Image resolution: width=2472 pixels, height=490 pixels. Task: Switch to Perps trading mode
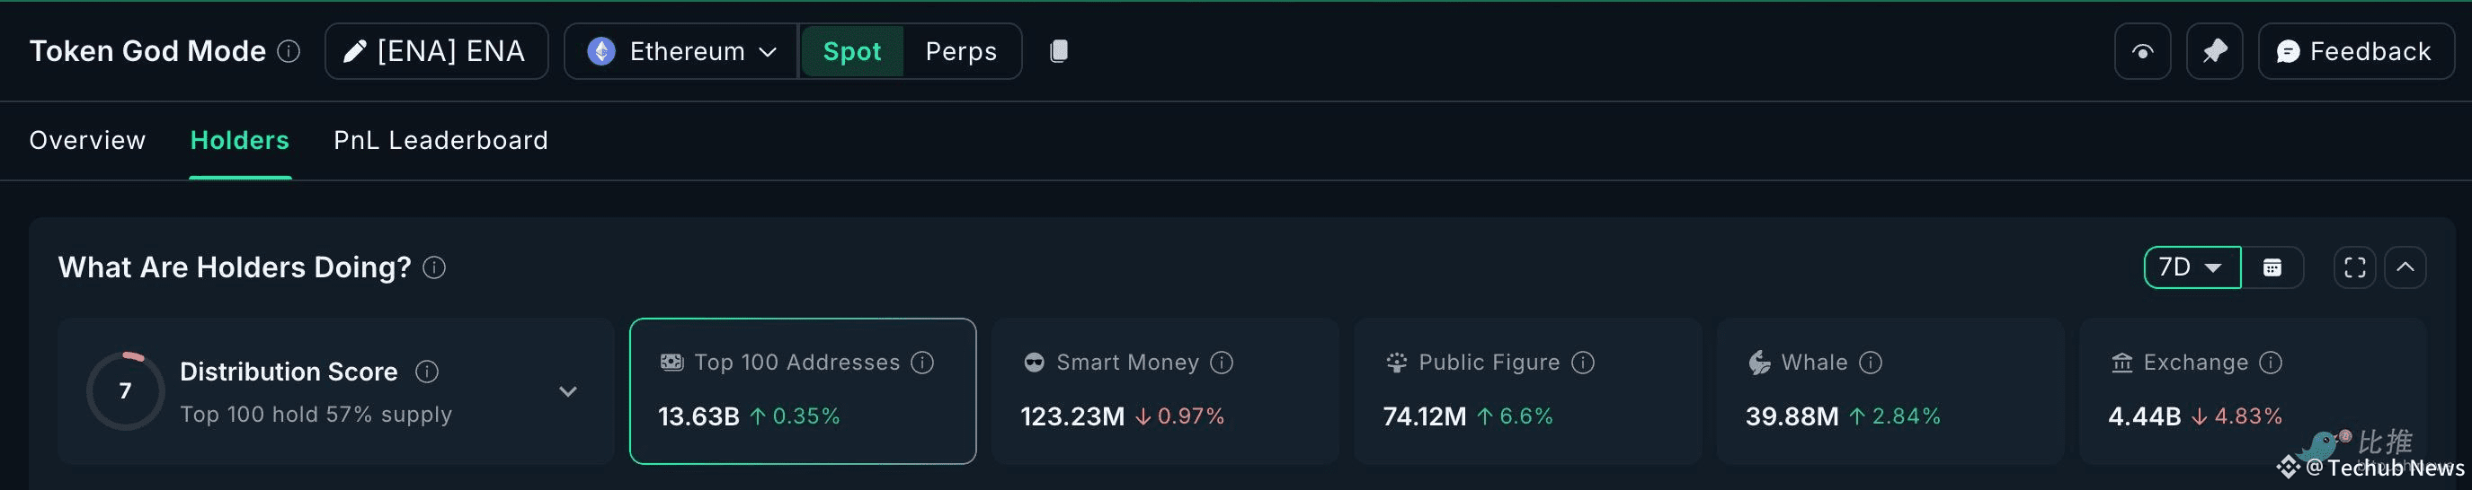(961, 51)
